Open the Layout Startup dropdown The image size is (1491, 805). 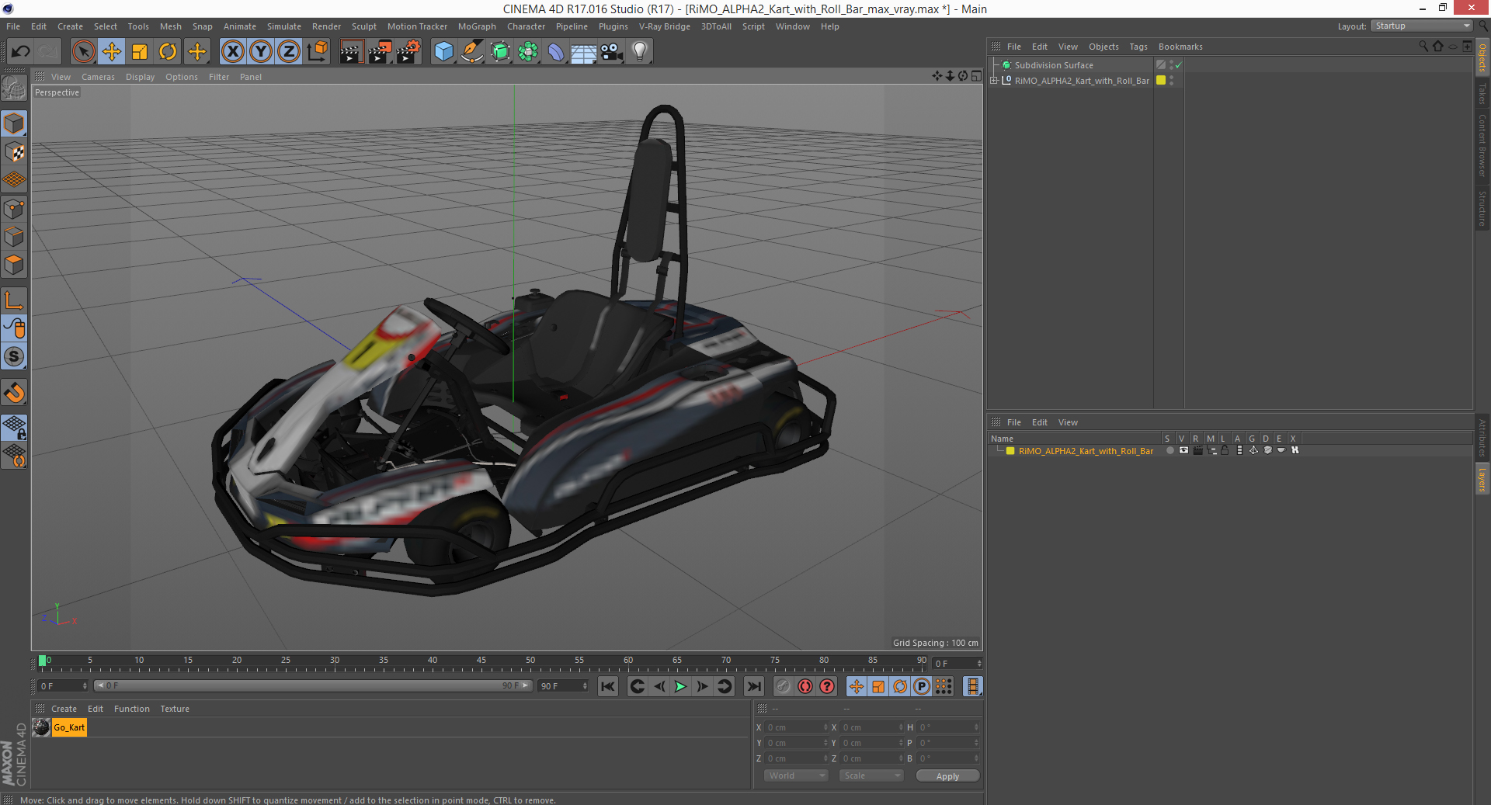click(1422, 26)
